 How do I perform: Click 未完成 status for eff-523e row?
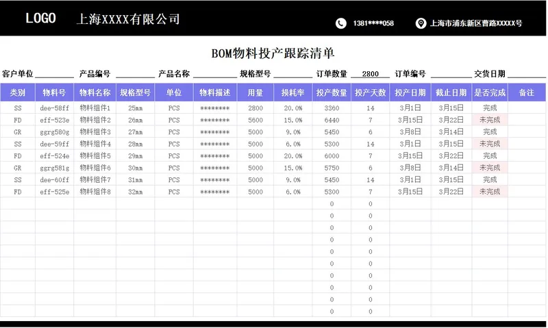490,120
